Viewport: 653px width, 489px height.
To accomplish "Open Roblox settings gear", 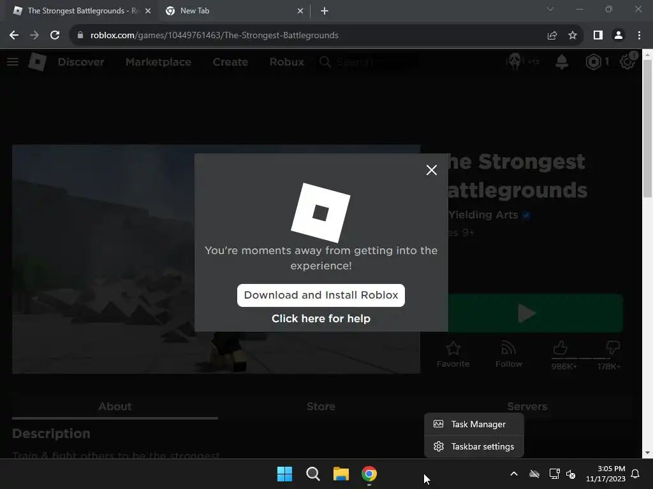I will click(627, 62).
